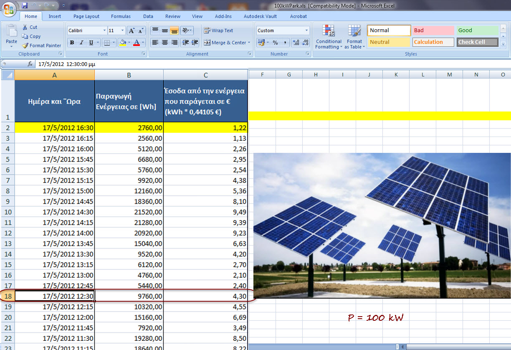Screen dimensions: 511x350
Task: Apply the yellow Fill Color bucket
Action: (x=123, y=43)
